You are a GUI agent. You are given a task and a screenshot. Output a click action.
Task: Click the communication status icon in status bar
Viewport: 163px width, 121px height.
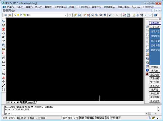point(150,118)
